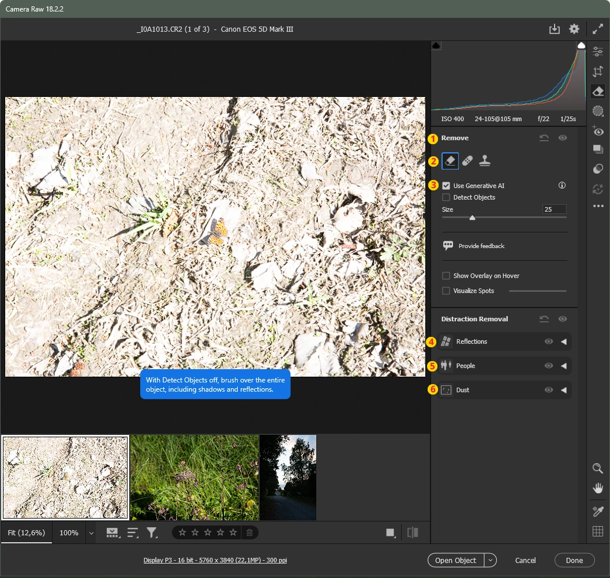
Task: Select the Heal brush mode
Action: click(467, 161)
